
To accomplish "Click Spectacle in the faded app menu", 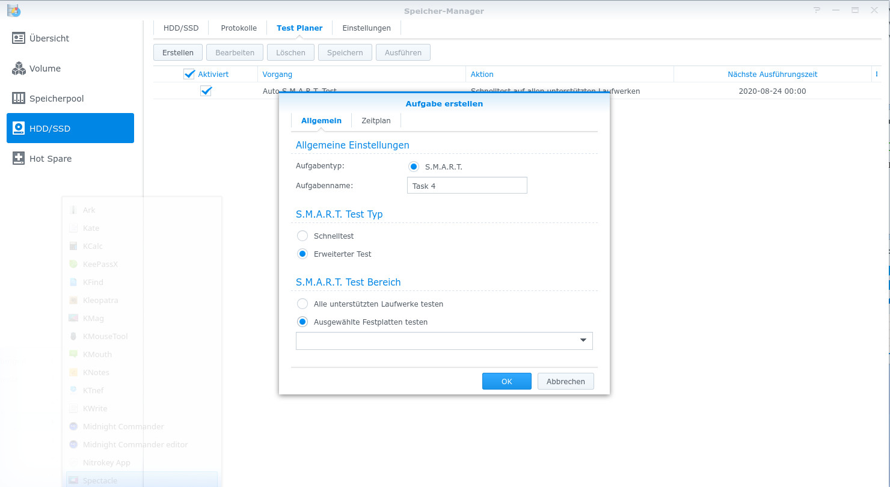I will [141, 480].
